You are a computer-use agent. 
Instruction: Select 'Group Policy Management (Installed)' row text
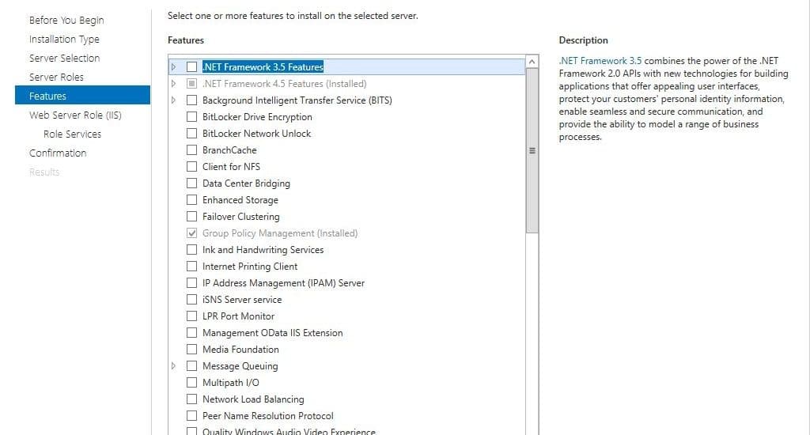tap(280, 233)
